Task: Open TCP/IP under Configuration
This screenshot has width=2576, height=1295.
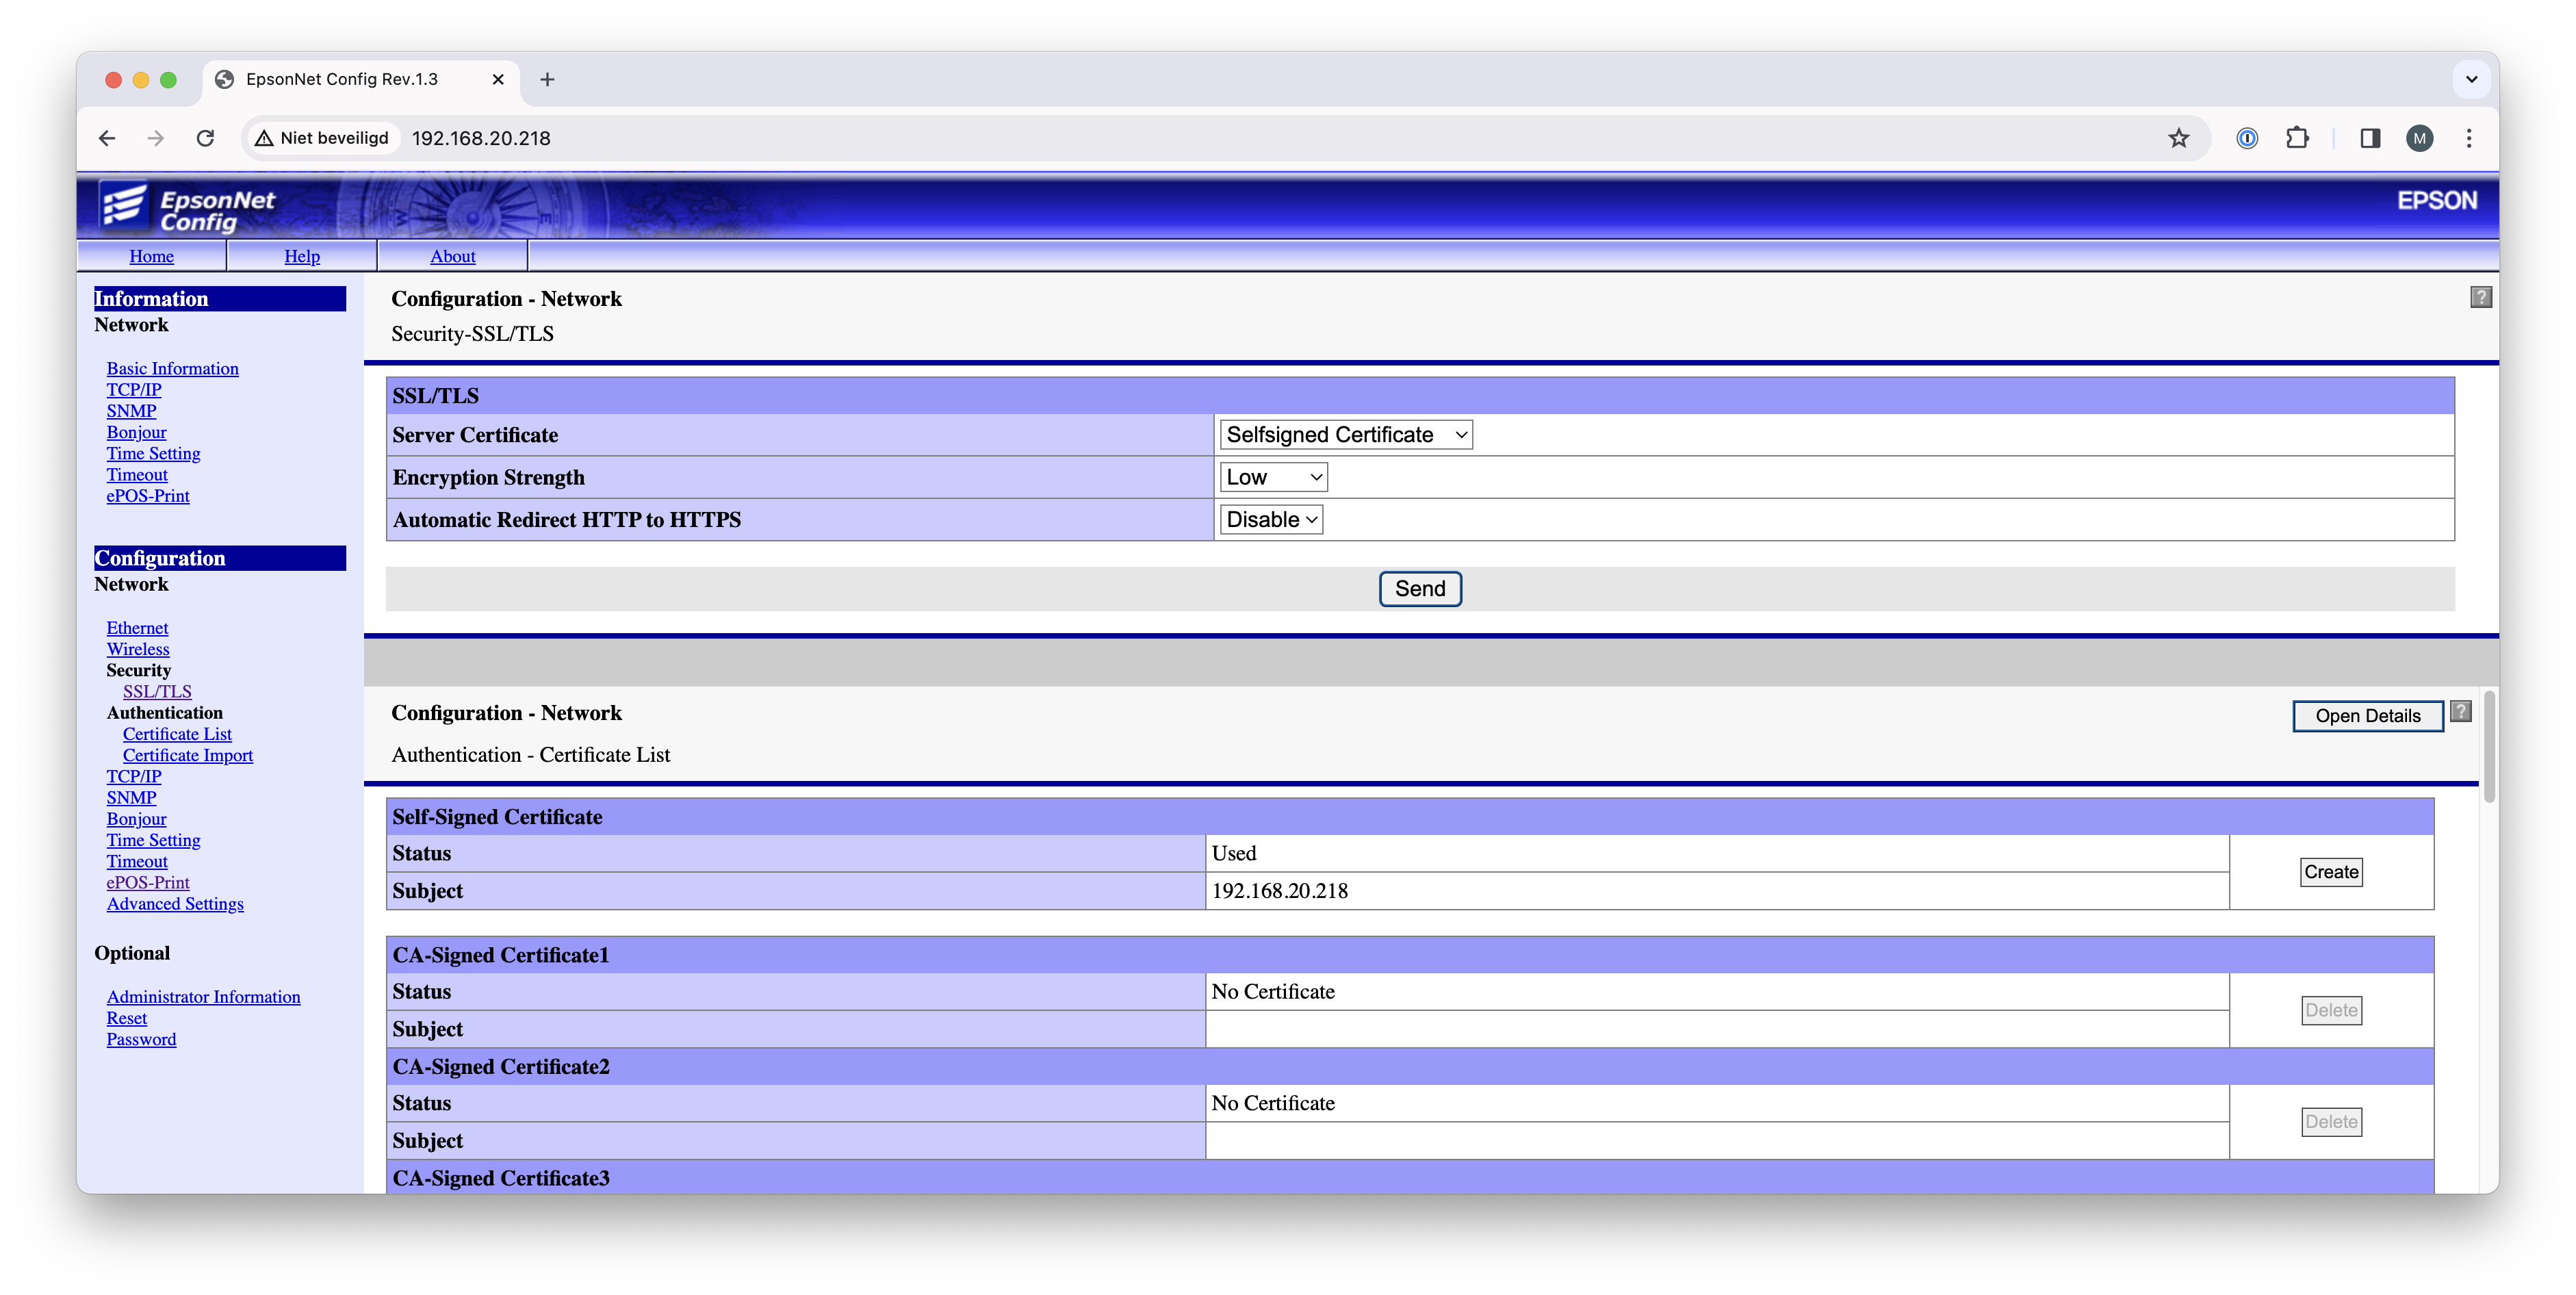Action: pyautogui.click(x=133, y=776)
